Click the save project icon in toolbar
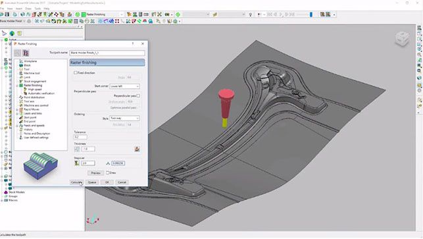Viewport: 423px width, 239px height. coord(7,14)
